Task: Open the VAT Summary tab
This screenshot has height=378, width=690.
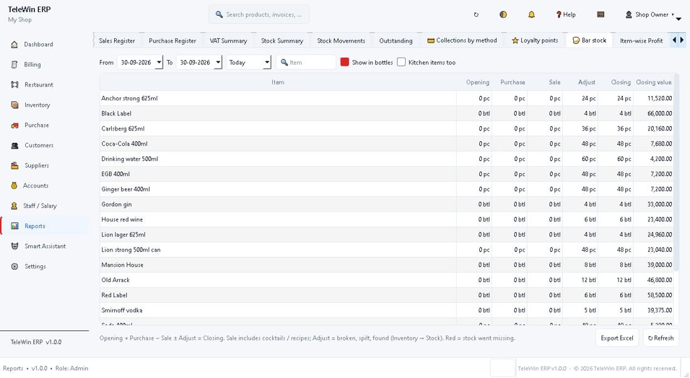Action: (x=228, y=41)
